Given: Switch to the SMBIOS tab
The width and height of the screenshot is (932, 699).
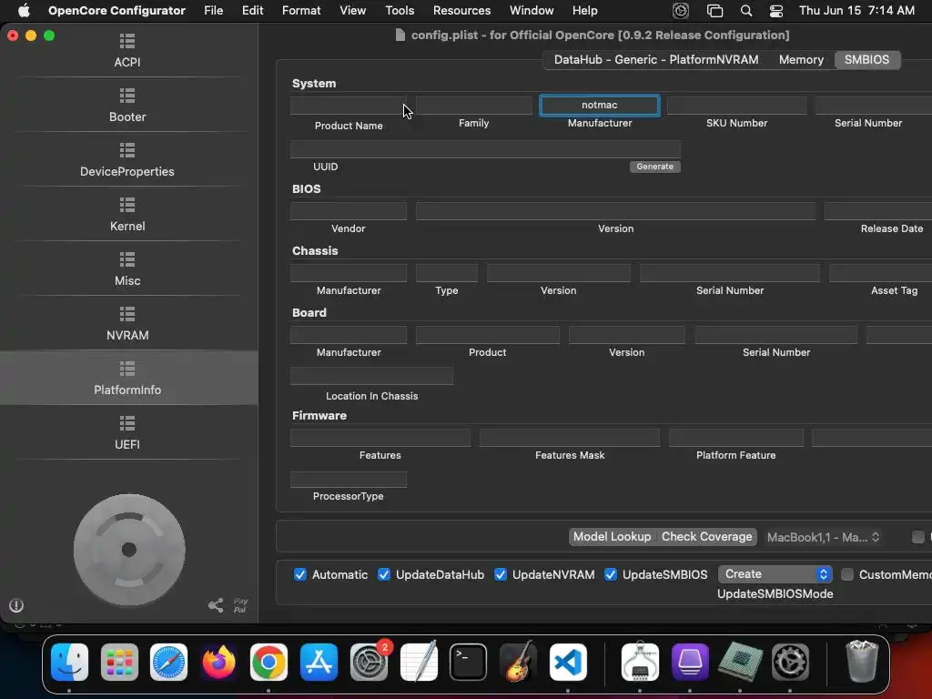Looking at the screenshot, I should (x=866, y=59).
